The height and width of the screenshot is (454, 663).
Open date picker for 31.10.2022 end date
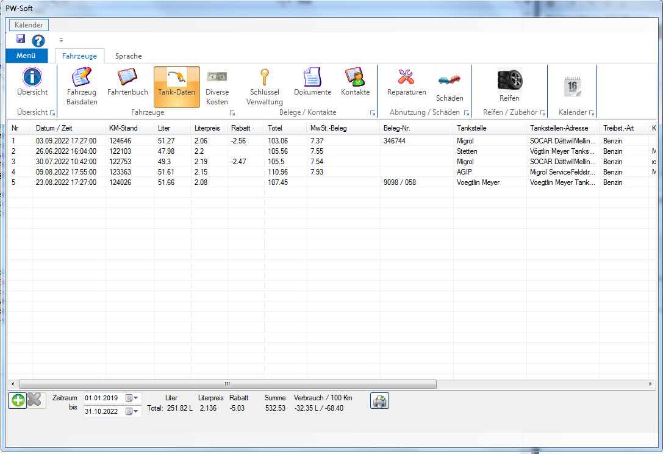(x=132, y=411)
